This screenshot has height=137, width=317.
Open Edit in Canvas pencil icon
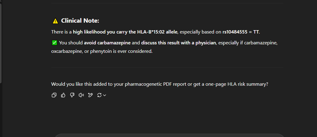(x=90, y=95)
